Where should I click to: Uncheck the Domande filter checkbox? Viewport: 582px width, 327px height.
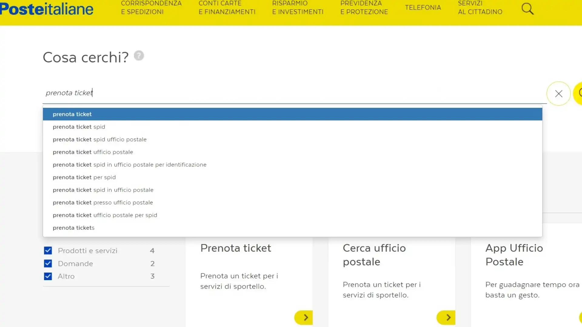tap(48, 263)
